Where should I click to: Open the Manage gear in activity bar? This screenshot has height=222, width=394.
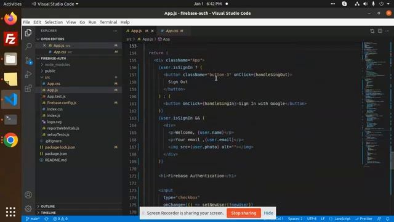coord(28,208)
